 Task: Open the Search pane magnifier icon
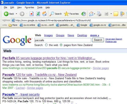coord(52,14)
